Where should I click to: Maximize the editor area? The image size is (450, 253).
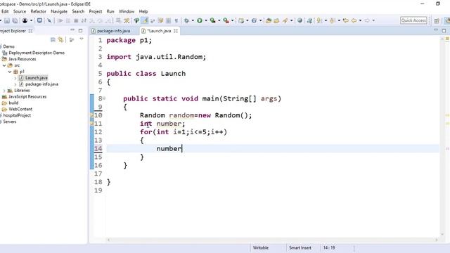tap(444, 30)
